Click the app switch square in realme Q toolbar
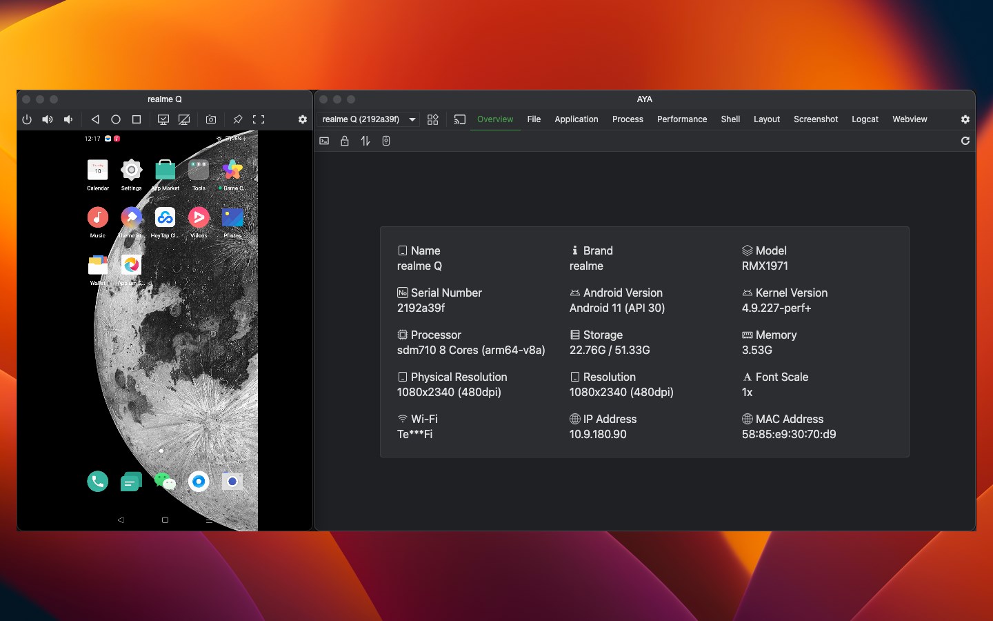993x621 pixels. pyautogui.click(x=137, y=119)
